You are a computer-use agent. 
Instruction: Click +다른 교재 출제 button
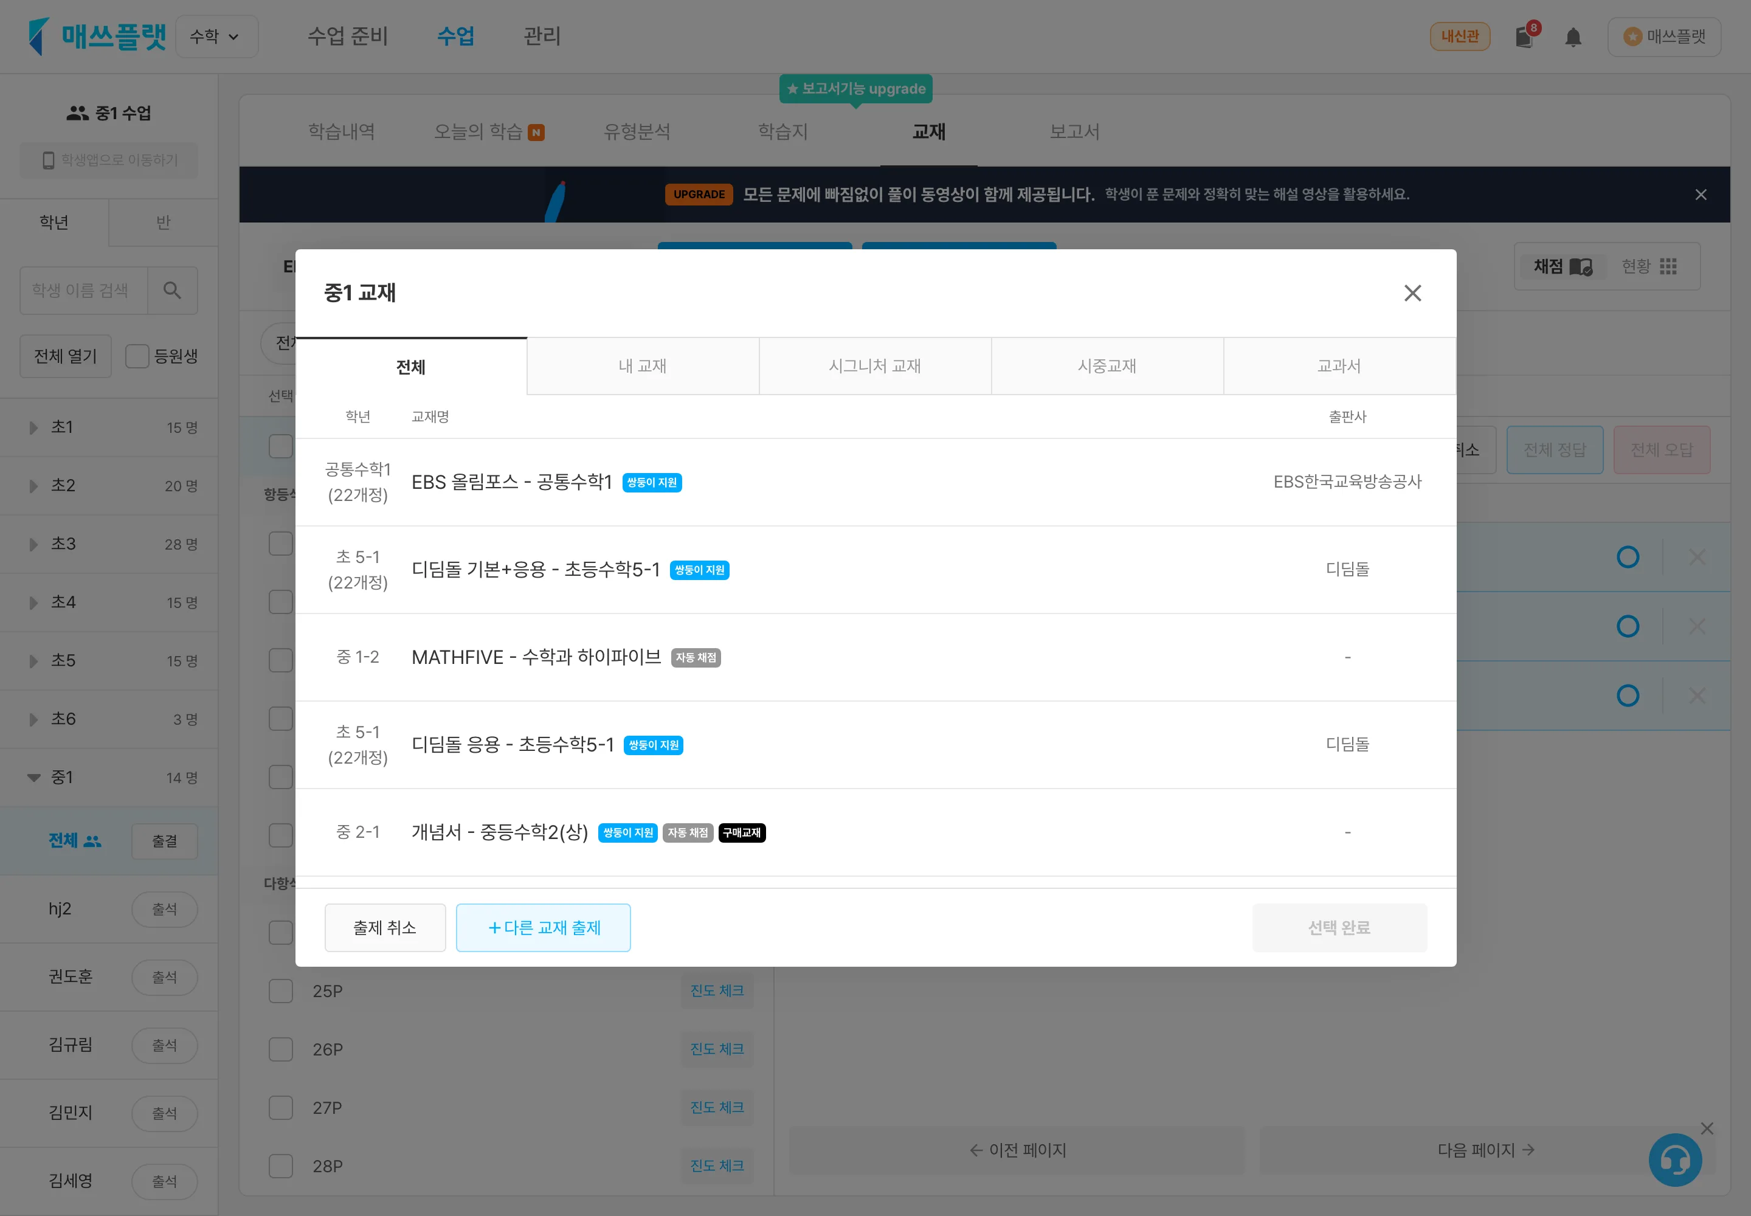coord(544,928)
